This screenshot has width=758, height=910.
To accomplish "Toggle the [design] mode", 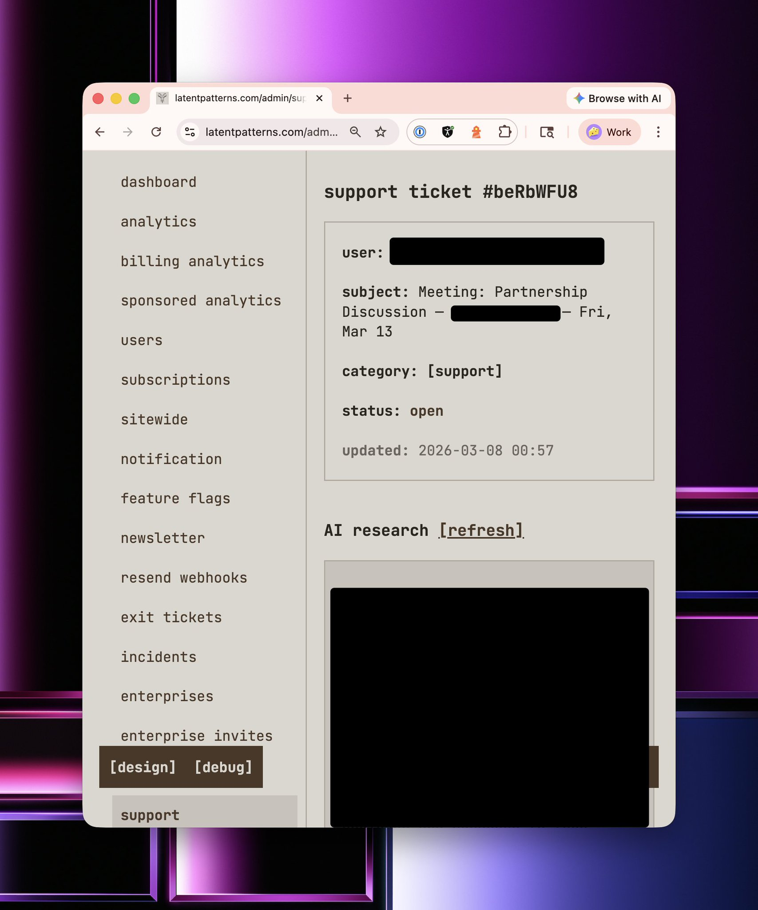I will (x=143, y=767).
